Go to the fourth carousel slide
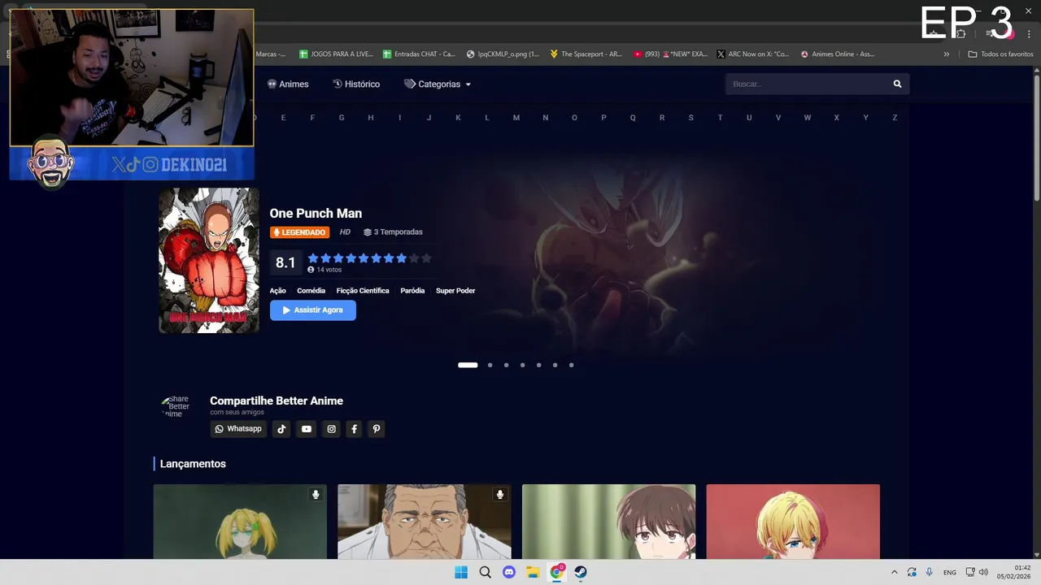This screenshot has width=1041, height=585. (x=522, y=365)
